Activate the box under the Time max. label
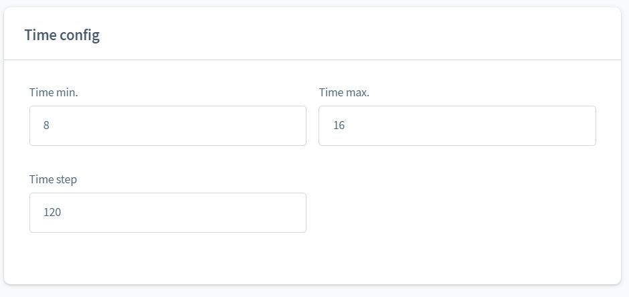Screen dimensions: 629x297 tap(456, 126)
